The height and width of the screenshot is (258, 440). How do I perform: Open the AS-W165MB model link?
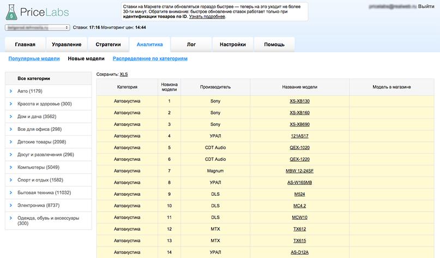tap(300, 183)
